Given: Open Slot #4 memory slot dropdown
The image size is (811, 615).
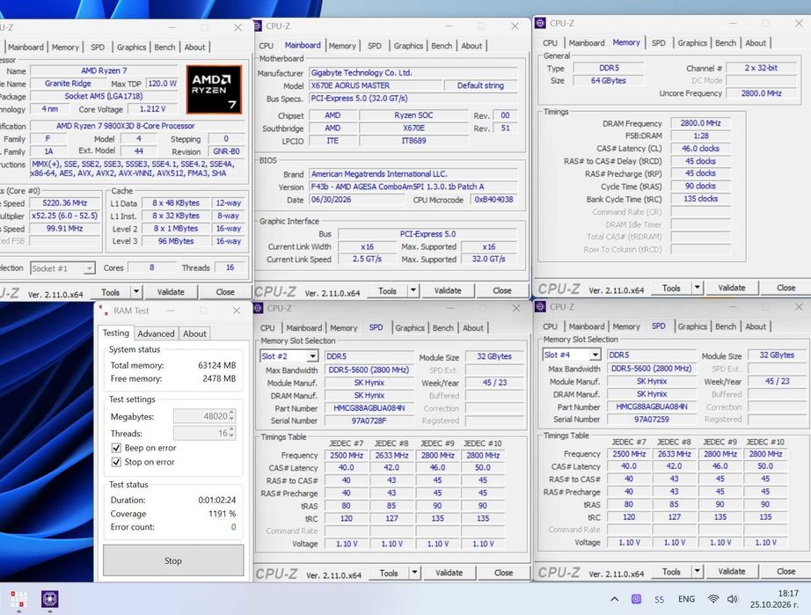Looking at the screenshot, I should pyautogui.click(x=595, y=355).
